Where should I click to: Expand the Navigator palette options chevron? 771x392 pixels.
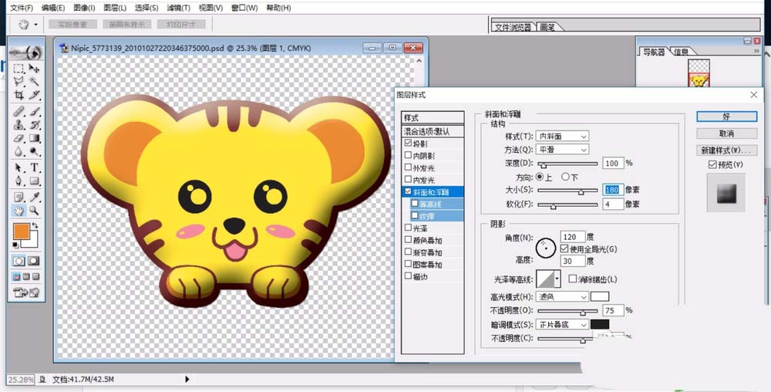(756, 51)
